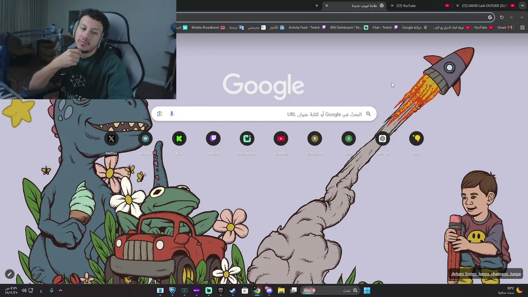528x297 pixels.
Task: Reload the page with refresh button
Action: [x=502, y=17]
